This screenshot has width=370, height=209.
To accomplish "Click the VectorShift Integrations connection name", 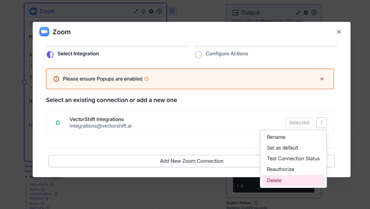I will pyautogui.click(x=96, y=119).
